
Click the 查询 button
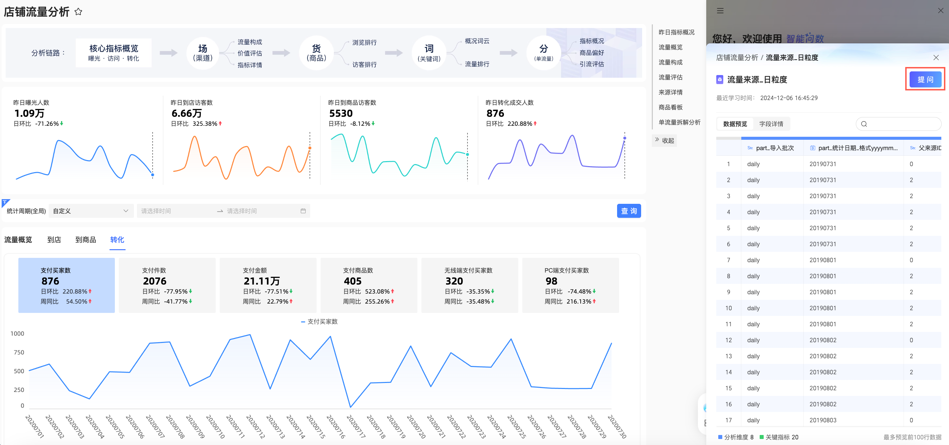(x=628, y=211)
